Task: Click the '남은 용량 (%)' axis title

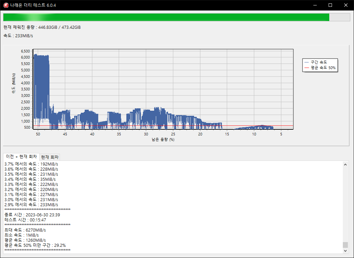Action: pos(163,139)
